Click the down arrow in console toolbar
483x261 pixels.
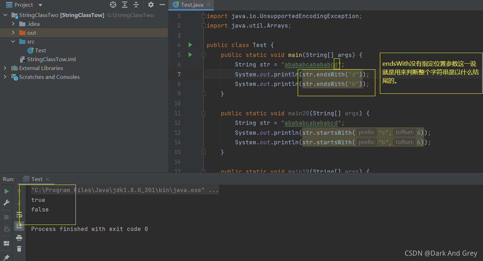coord(19,203)
